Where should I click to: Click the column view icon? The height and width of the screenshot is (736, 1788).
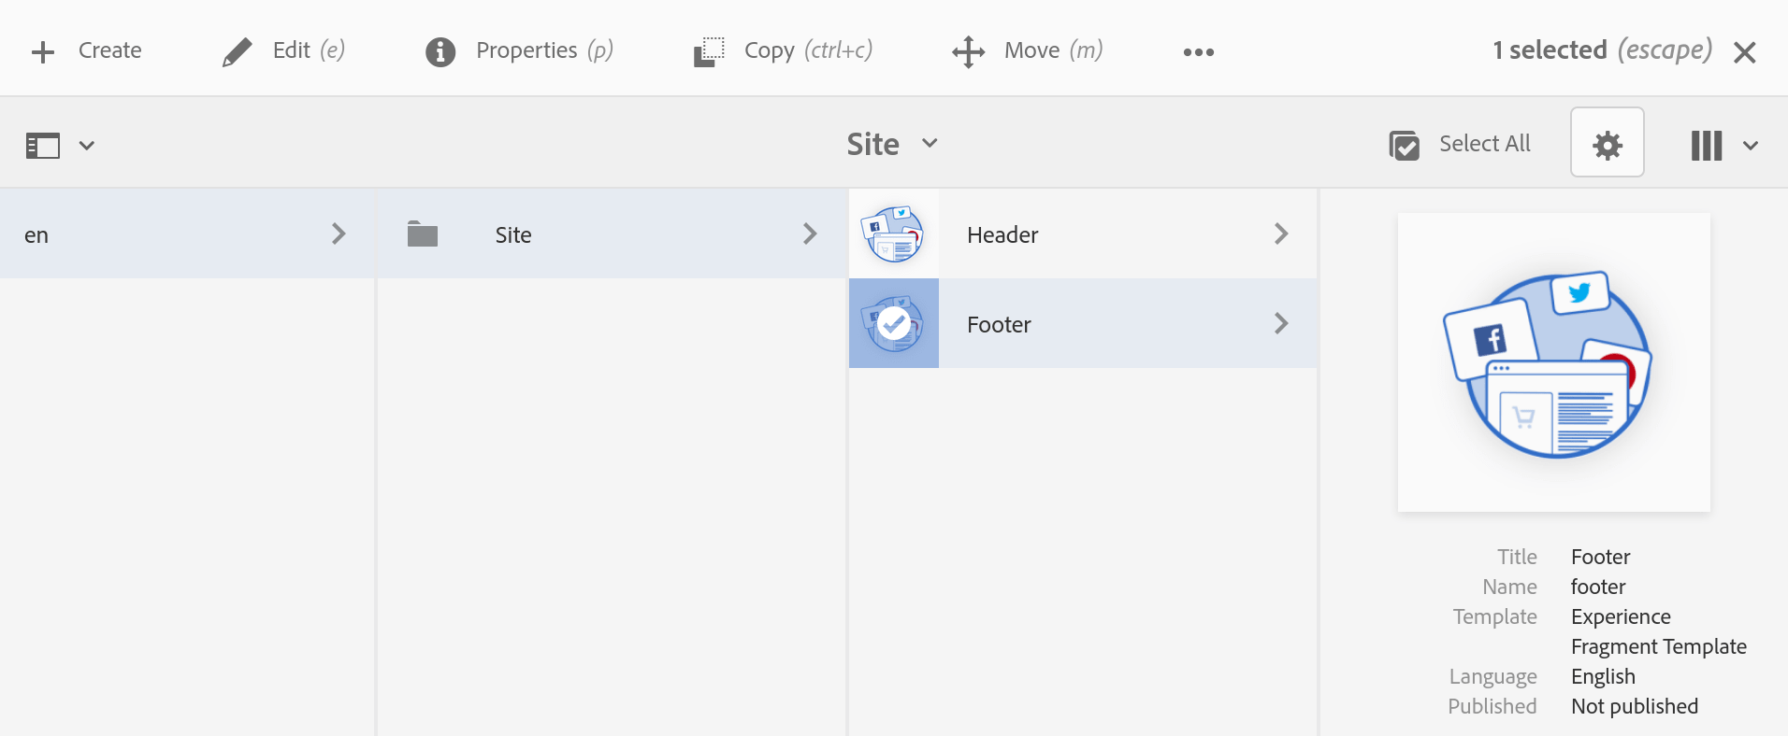tap(1707, 146)
